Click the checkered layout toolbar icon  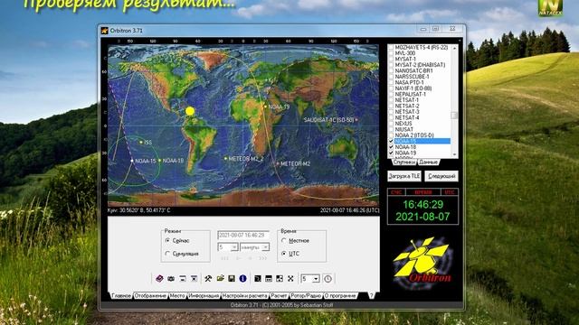point(280,279)
